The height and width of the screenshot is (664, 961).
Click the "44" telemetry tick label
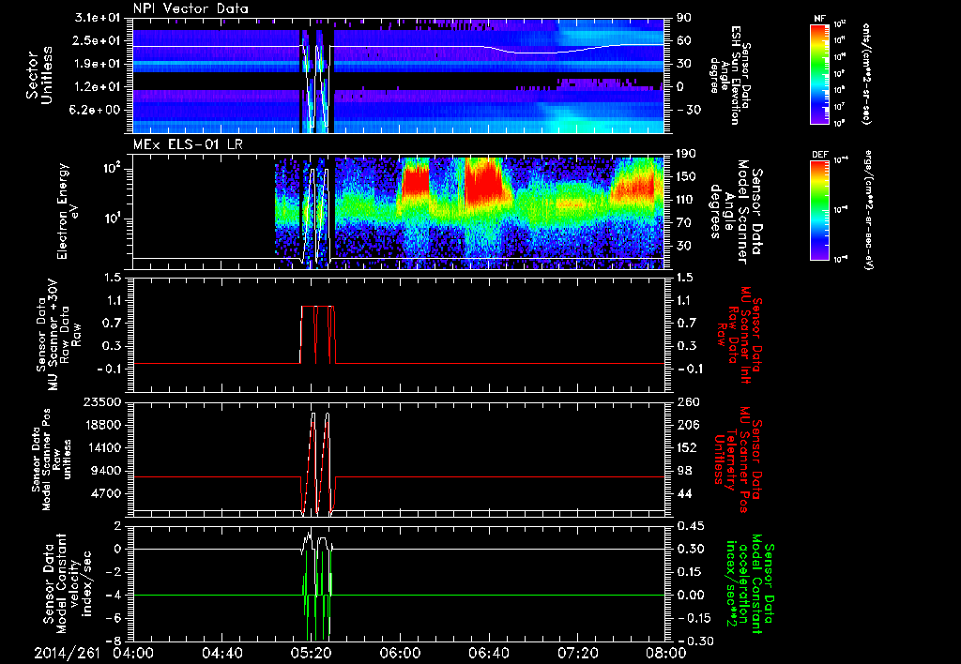coord(683,493)
